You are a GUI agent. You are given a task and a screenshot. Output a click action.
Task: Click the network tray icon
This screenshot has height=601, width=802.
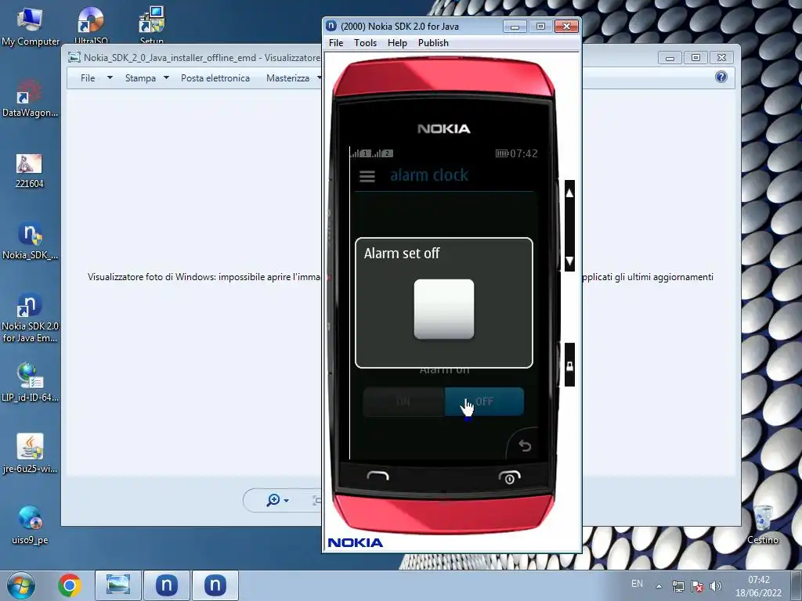(678, 587)
